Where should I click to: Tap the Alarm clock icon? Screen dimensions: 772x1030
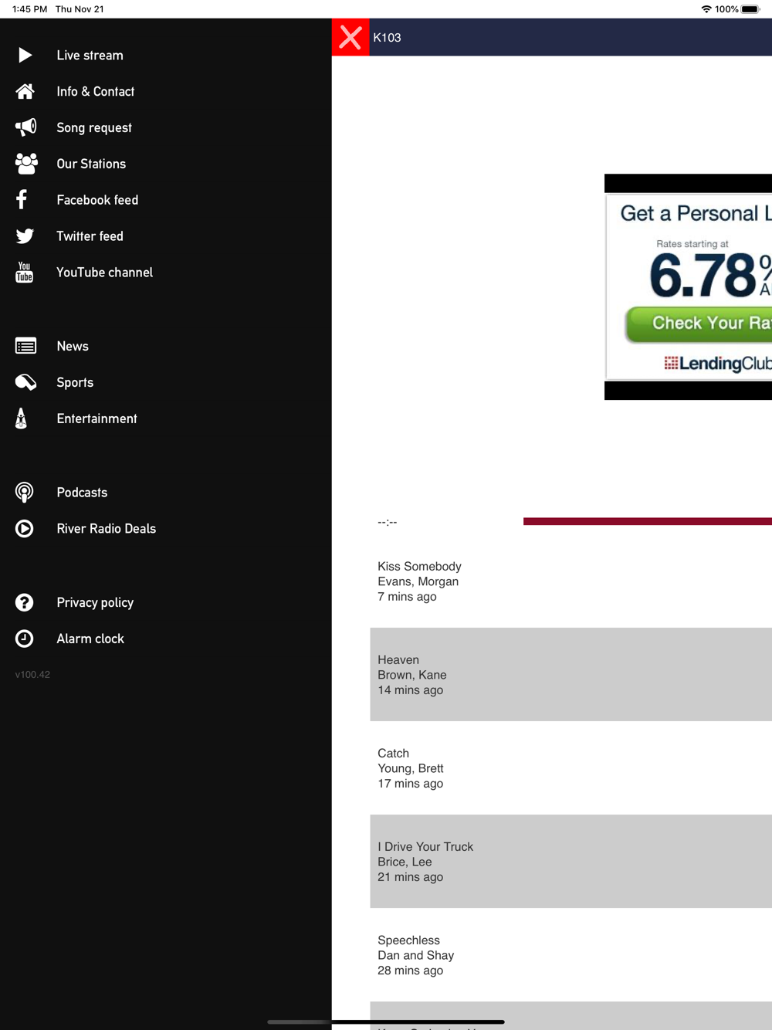[x=25, y=639]
